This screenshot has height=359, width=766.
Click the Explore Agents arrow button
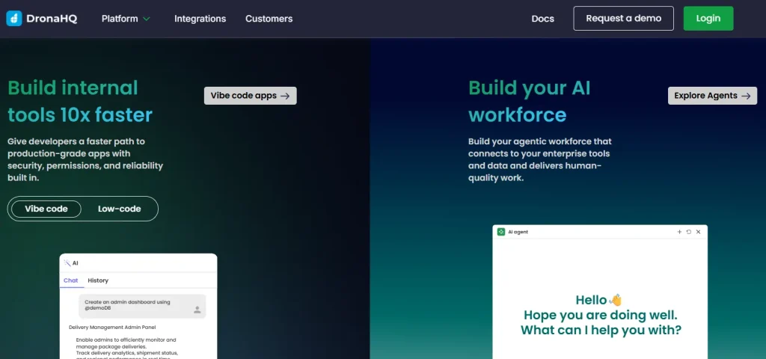pos(711,96)
